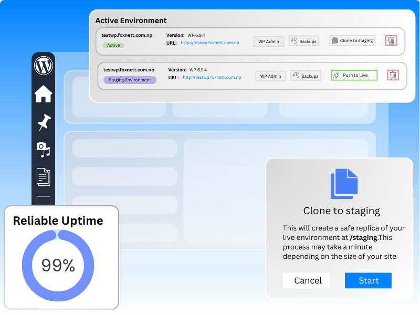Screen dimensions: 420x315
Task: Click the WordPress logo in the sidebar
Action: click(43, 66)
